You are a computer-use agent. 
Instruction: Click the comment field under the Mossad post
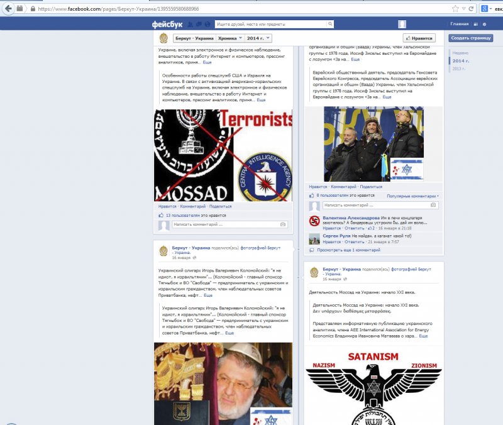click(229, 224)
